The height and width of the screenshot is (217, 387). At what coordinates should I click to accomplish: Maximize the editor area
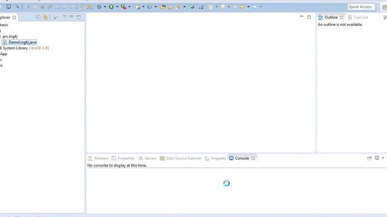click(x=309, y=17)
